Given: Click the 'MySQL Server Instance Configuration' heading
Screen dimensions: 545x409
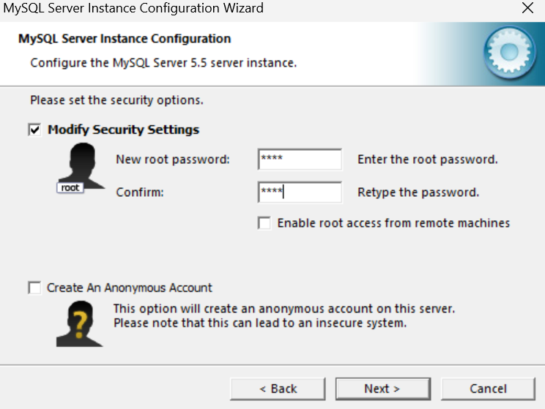Looking at the screenshot, I should point(125,39).
